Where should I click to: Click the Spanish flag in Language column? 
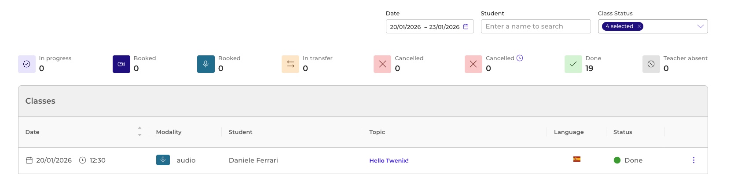[577, 159]
